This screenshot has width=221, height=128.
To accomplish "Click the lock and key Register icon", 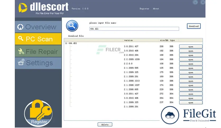I will (39, 113).
